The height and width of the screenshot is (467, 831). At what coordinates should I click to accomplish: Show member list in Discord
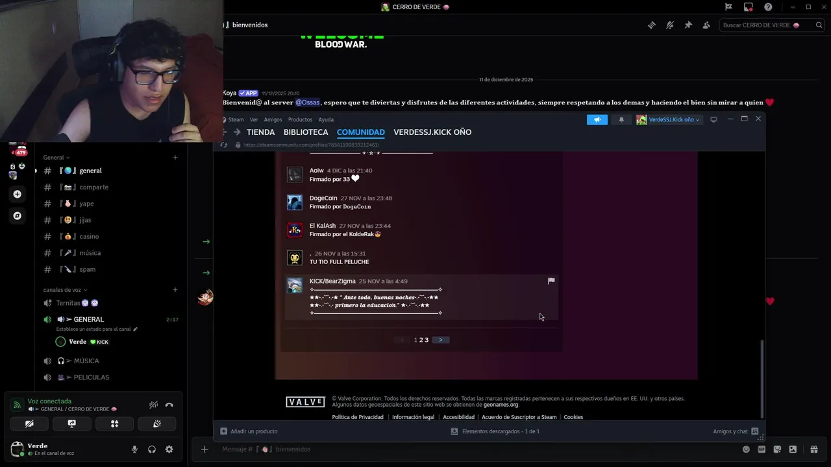click(x=706, y=25)
